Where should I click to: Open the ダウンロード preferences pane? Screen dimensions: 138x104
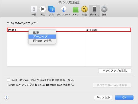(x=63, y=11)
